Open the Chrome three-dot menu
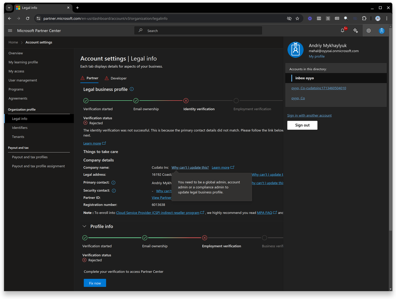 click(386, 19)
